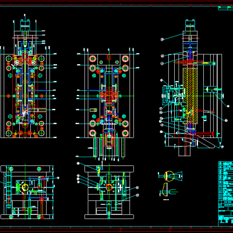Select the topmost balloon callout of right section view
Screen dimensions: 233x233
(x=163, y=39)
